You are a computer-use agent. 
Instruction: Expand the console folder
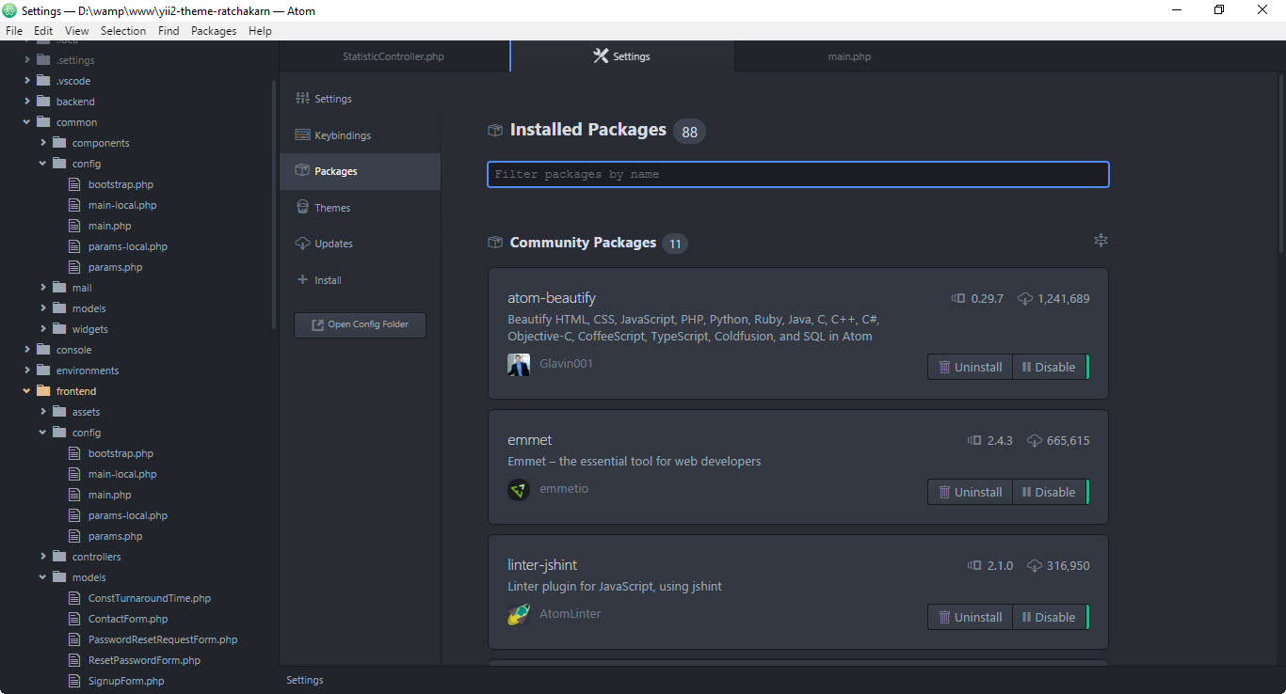[27, 350]
